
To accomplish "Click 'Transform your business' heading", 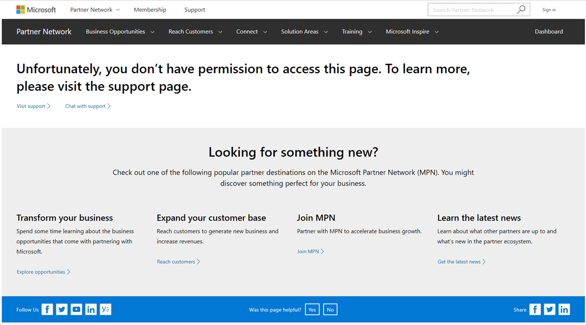I will point(65,218).
